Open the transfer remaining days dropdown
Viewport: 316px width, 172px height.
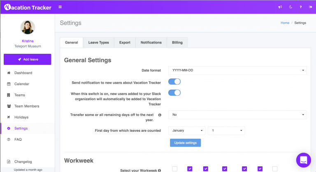coord(237,115)
